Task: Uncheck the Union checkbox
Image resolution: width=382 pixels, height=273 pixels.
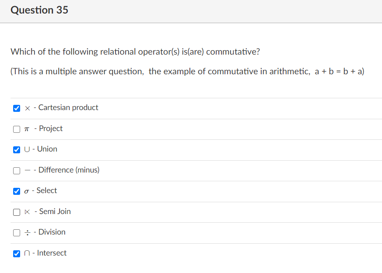Action: (x=17, y=150)
